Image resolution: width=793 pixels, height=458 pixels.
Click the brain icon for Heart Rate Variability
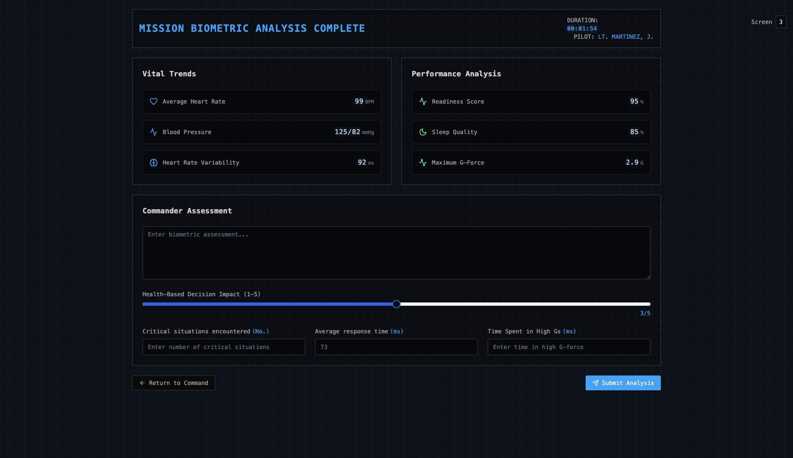pyautogui.click(x=154, y=163)
